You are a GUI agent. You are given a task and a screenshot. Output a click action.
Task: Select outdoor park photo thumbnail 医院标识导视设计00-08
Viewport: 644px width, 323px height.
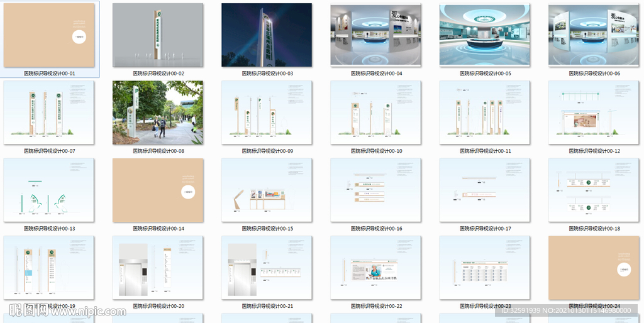pos(158,112)
